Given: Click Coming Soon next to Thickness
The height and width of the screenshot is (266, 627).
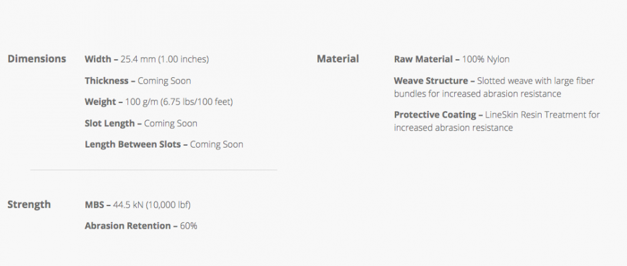Looking at the screenshot, I should click(164, 80).
